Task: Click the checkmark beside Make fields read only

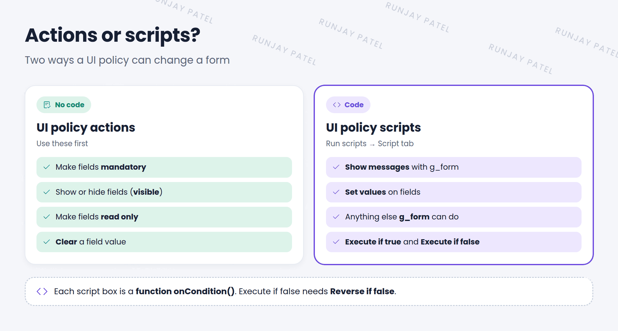Action: pos(47,217)
